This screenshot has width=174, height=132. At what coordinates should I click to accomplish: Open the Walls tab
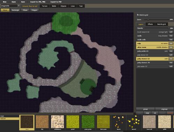point(54,6)
